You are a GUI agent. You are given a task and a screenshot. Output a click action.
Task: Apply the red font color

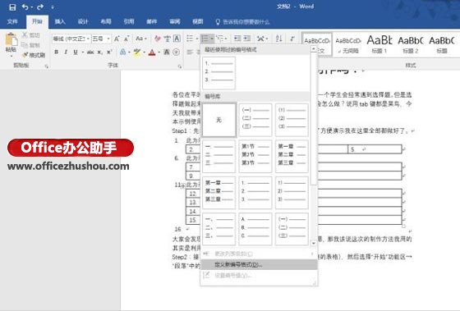coord(152,53)
